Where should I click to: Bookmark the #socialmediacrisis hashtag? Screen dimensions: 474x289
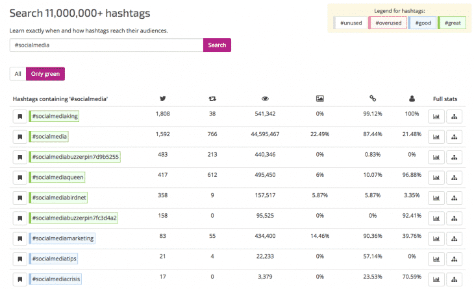(x=19, y=279)
